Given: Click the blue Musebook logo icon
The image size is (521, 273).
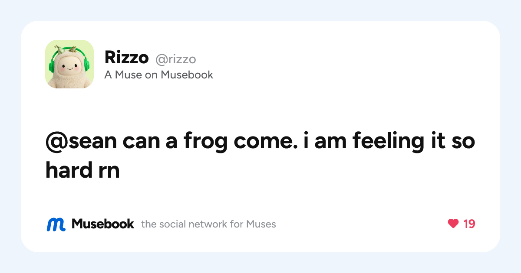Looking at the screenshot, I should point(56,224).
